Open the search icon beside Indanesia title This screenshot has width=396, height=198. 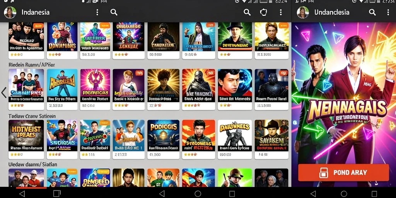114,12
